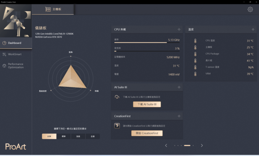Select the 全速 full speed mode
This screenshot has width=259, height=156.
(92, 136)
